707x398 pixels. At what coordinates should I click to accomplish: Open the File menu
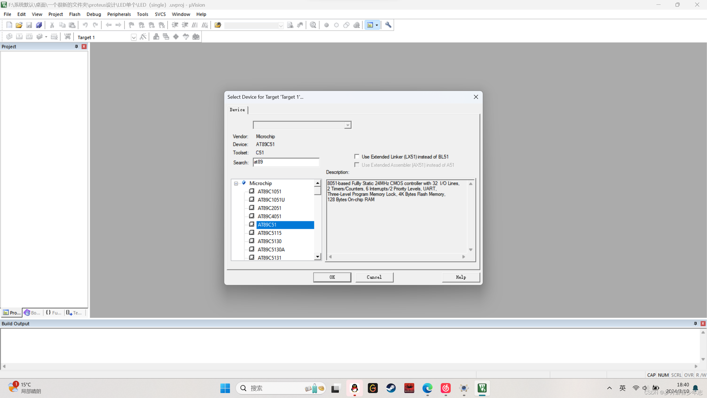pos(7,14)
